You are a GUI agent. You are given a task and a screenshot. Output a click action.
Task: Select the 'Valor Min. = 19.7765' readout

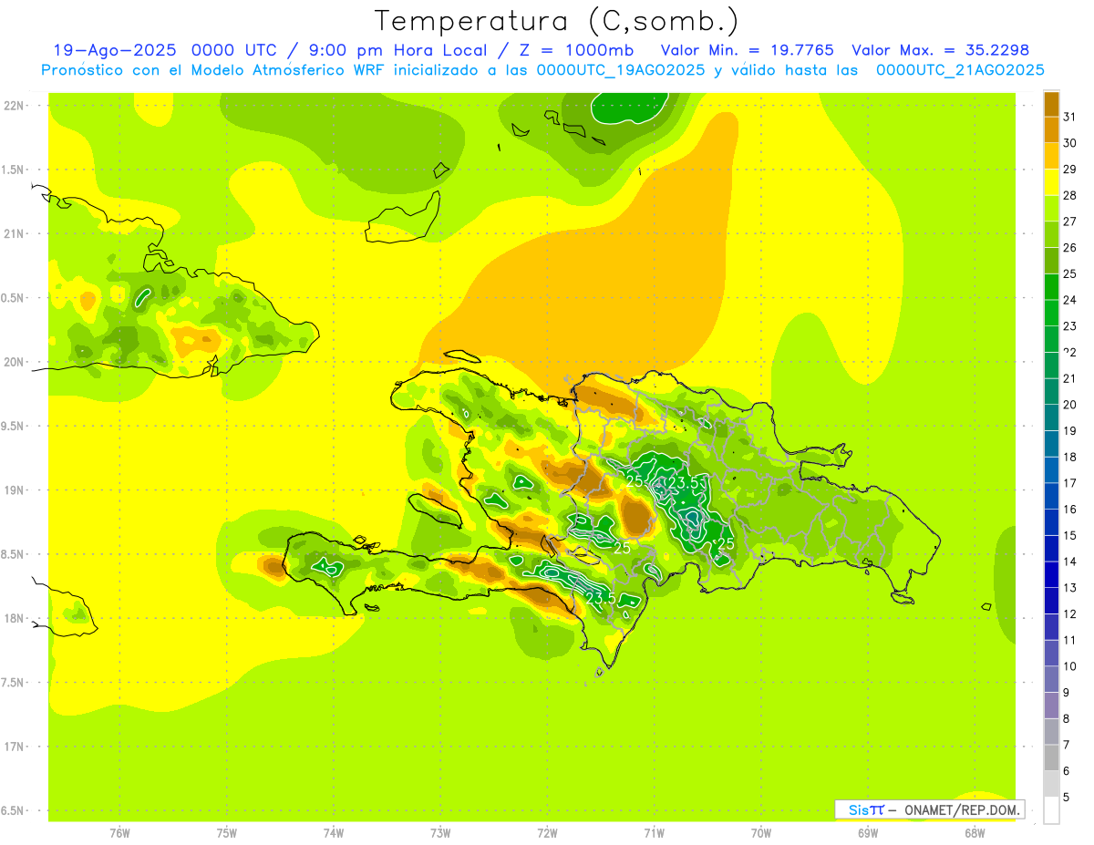coord(748,50)
